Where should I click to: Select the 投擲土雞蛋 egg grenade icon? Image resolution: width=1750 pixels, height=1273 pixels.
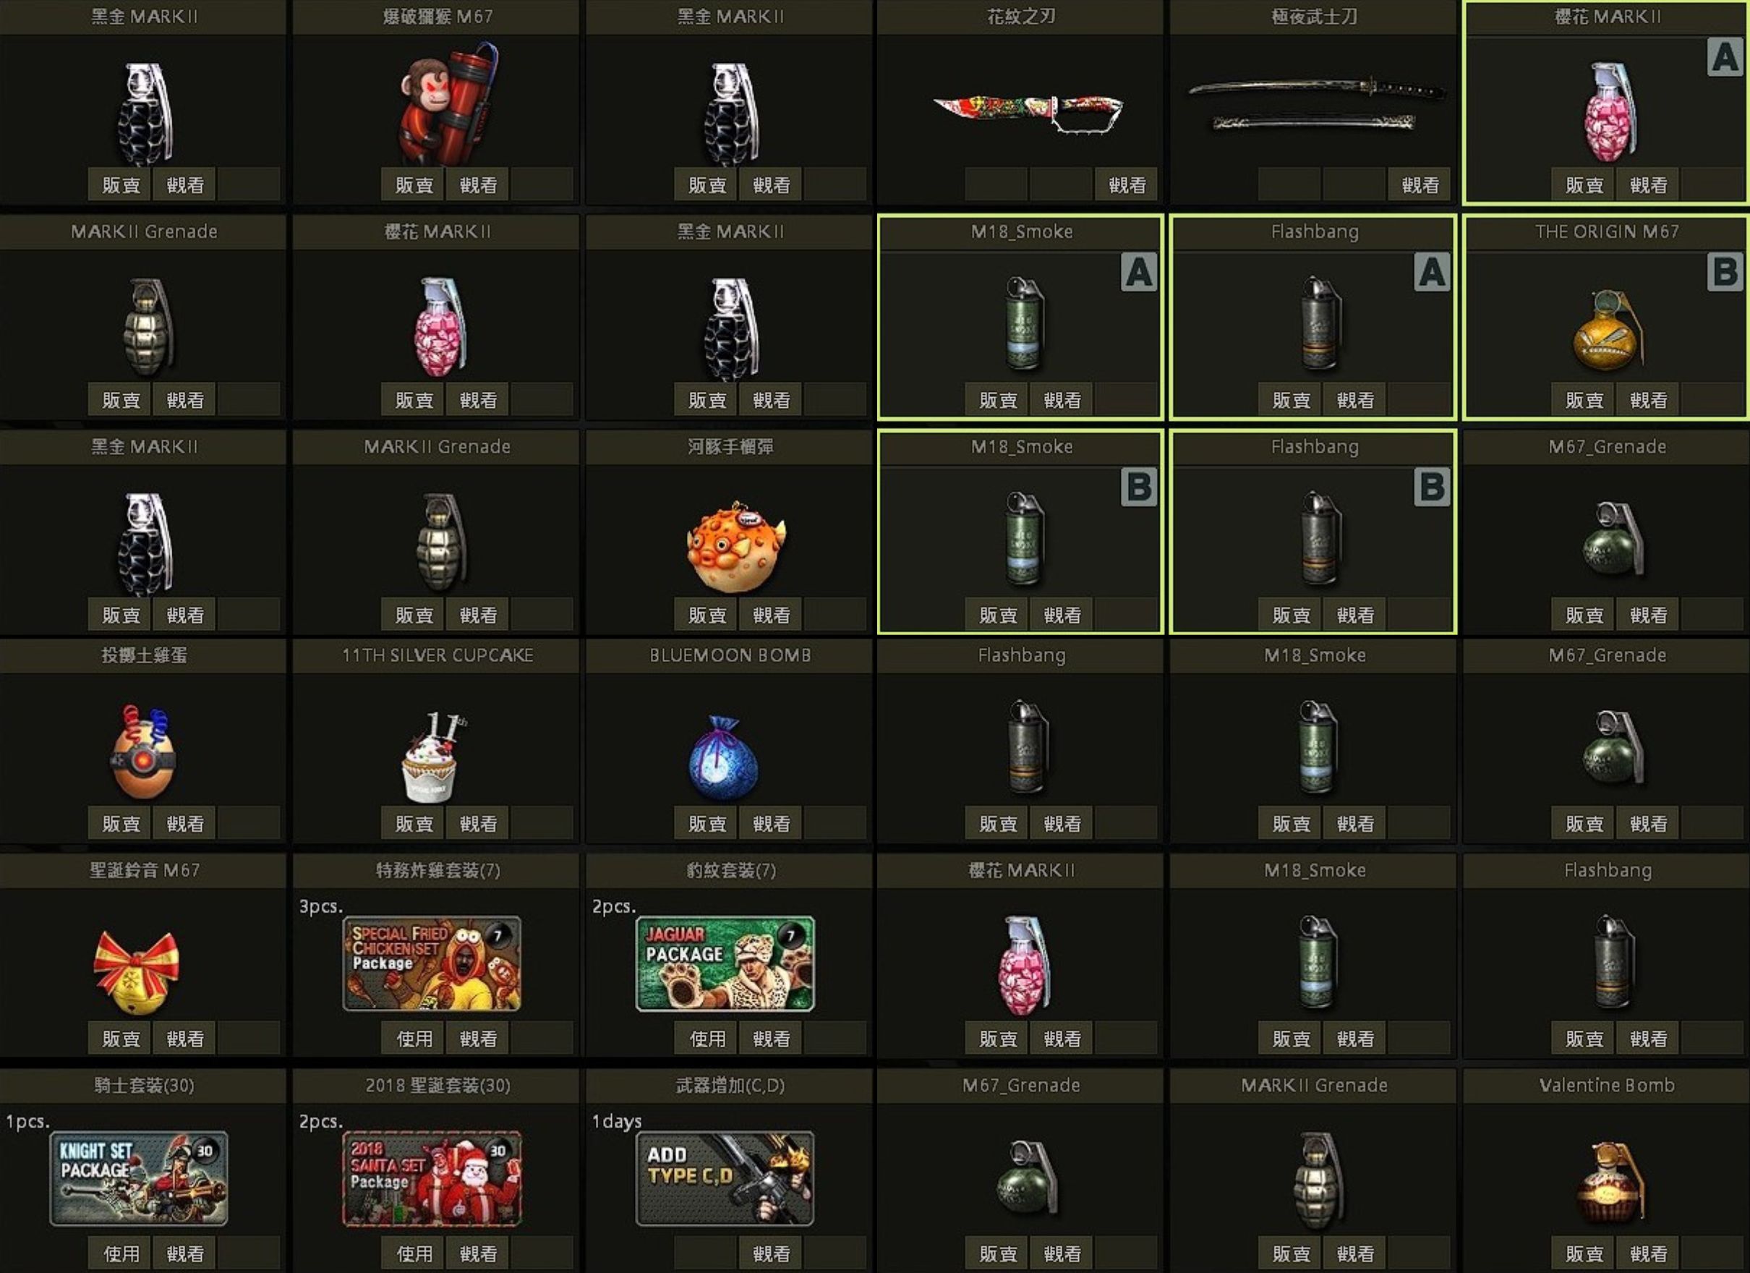[142, 751]
